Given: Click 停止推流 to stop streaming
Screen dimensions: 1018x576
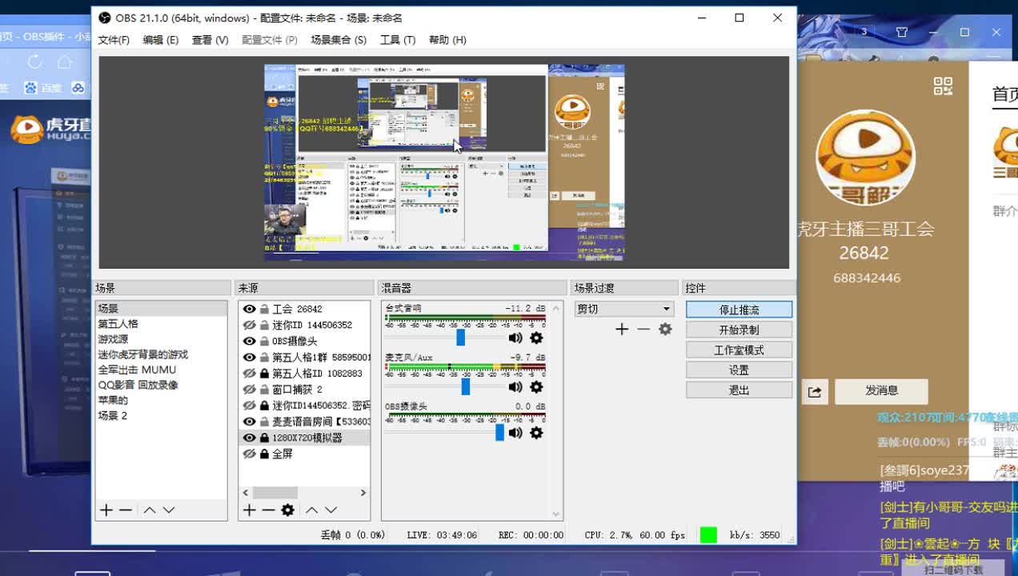Looking at the screenshot, I should click(x=738, y=309).
